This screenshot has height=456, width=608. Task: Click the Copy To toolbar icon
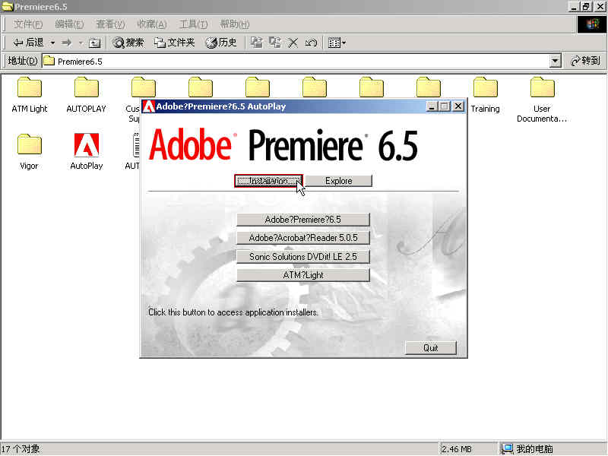[275, 43]
